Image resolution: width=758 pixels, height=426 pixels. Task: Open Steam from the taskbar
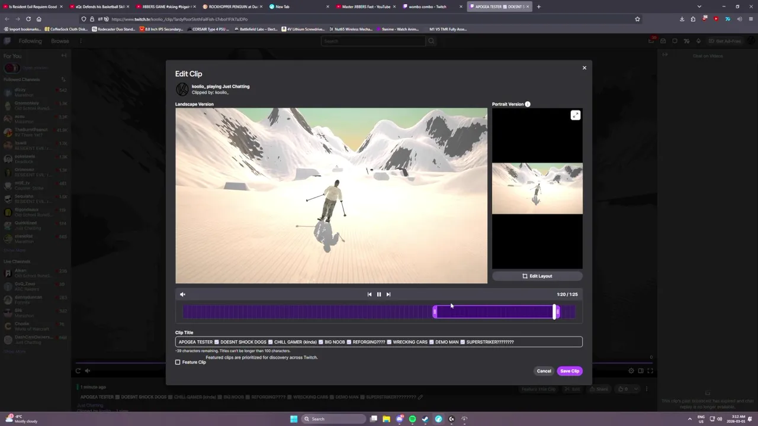pos(425,419)
